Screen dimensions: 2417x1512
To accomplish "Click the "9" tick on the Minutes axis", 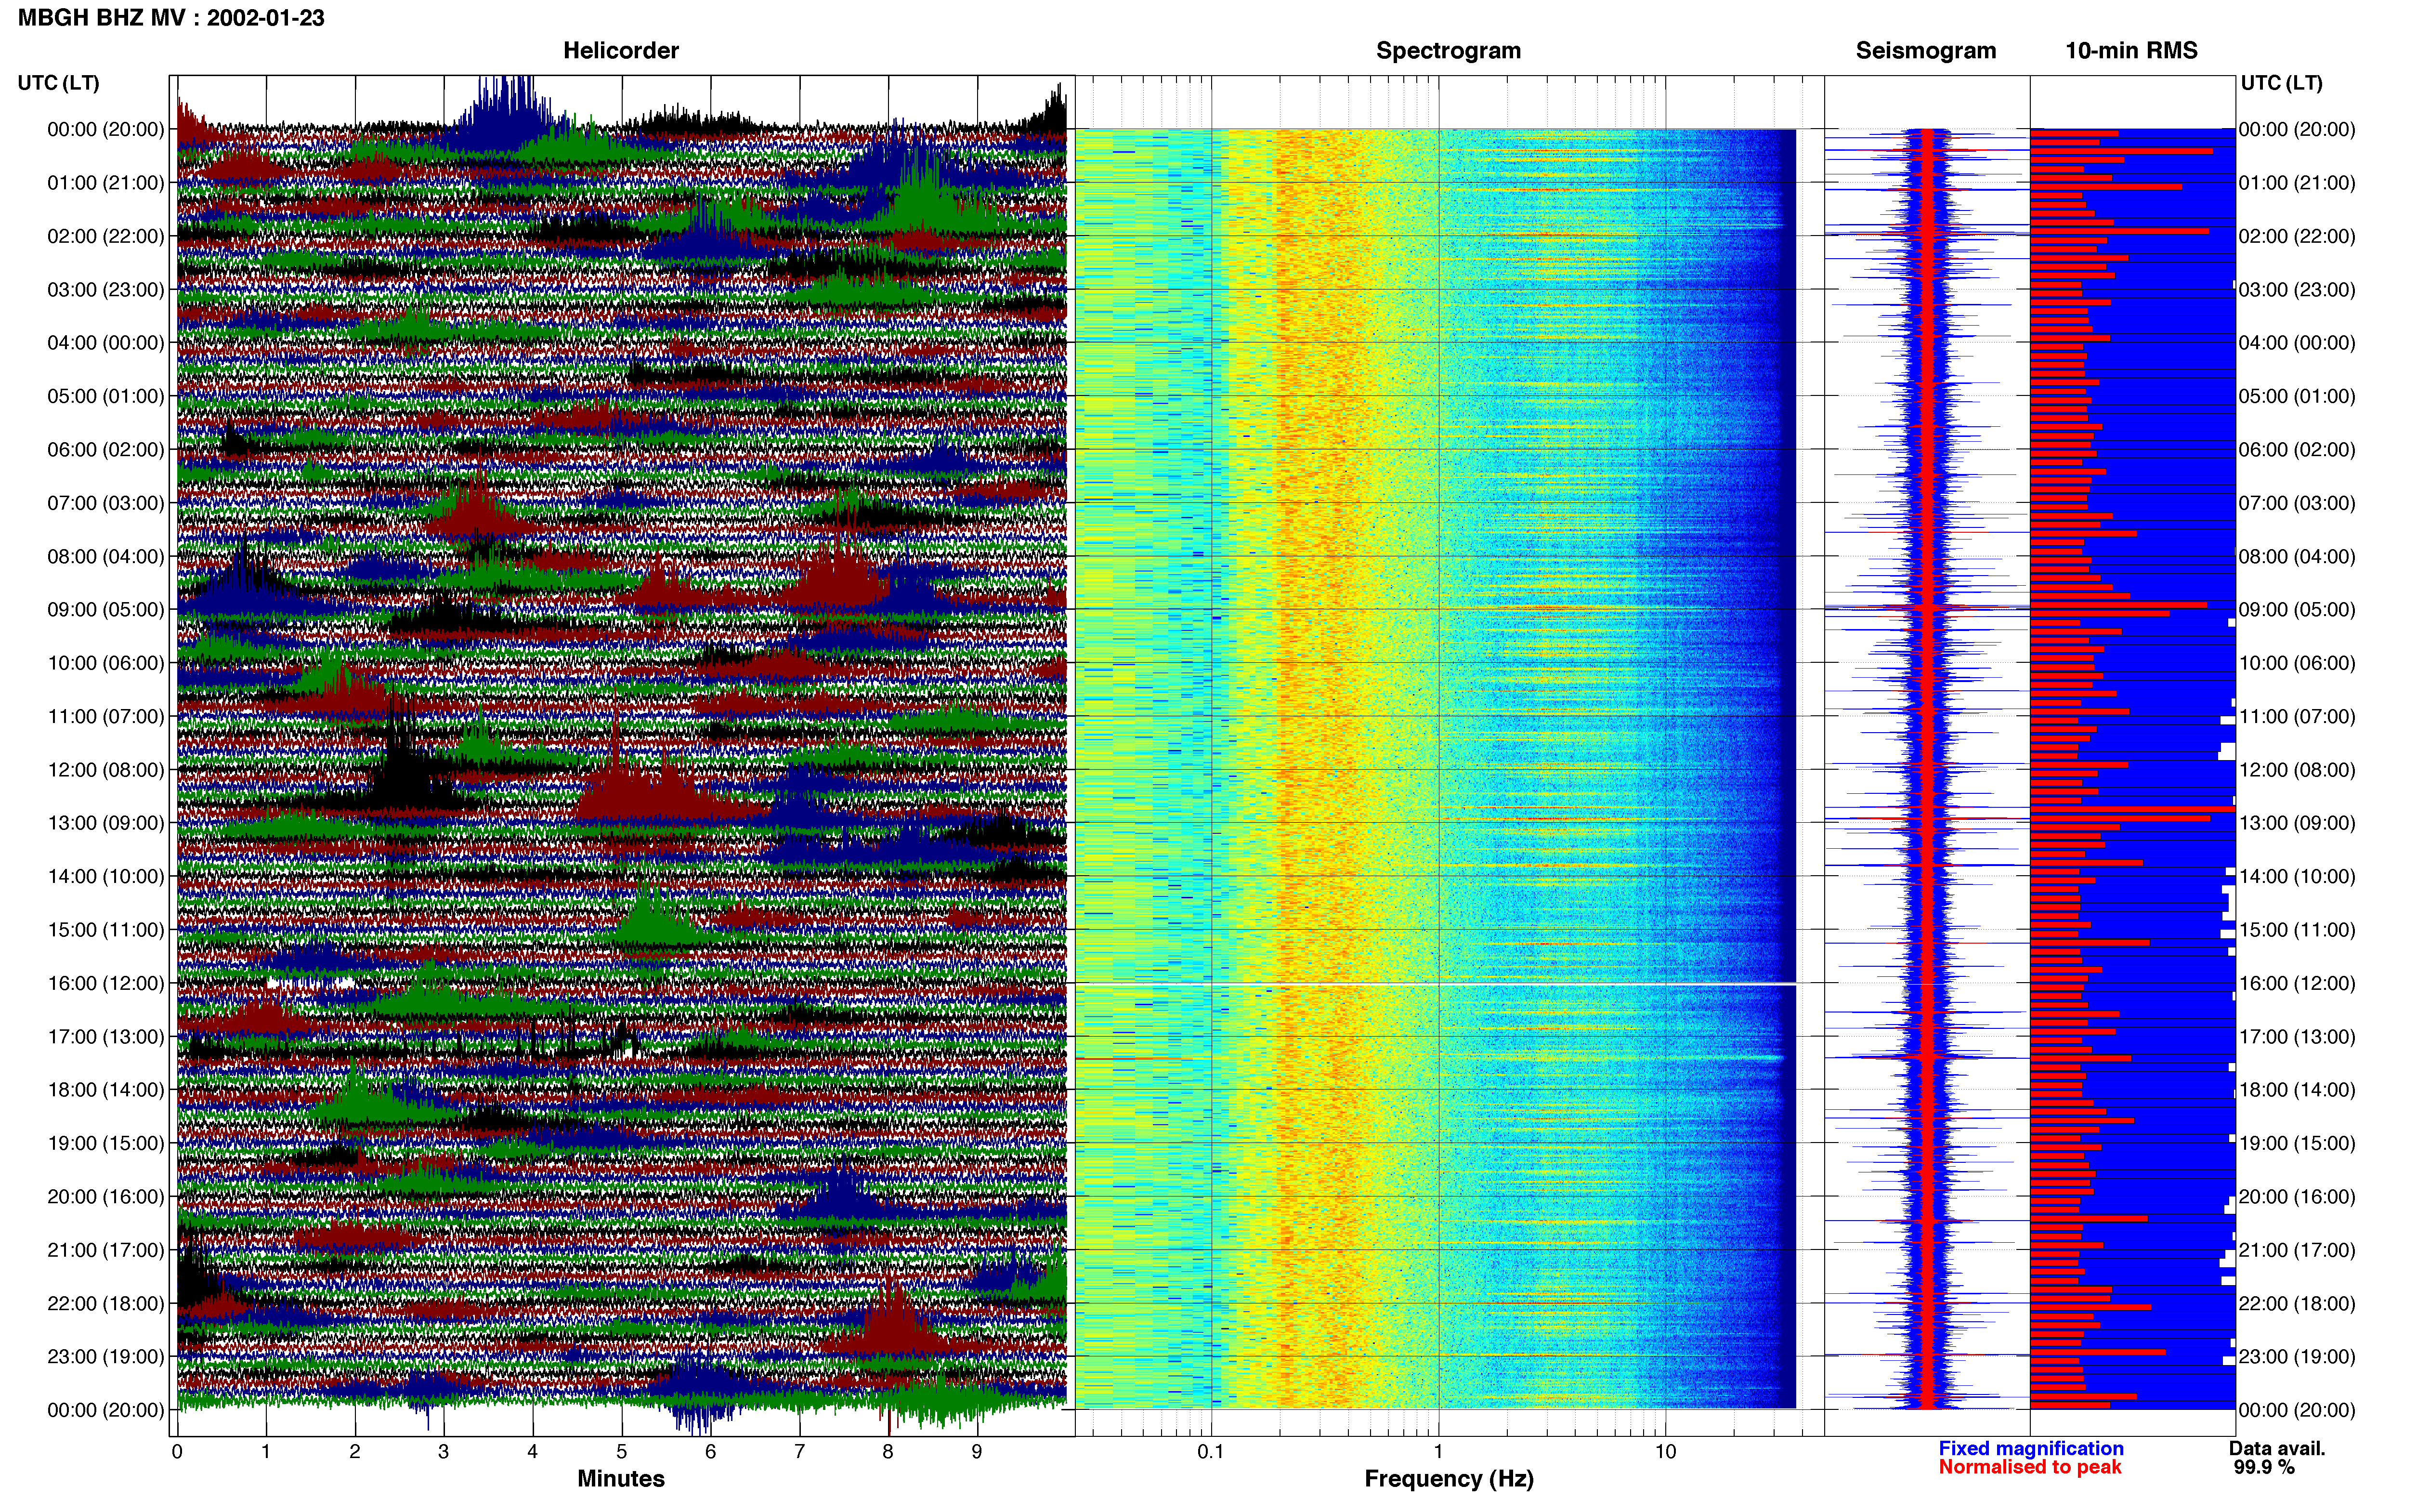I will [977, 1452].
